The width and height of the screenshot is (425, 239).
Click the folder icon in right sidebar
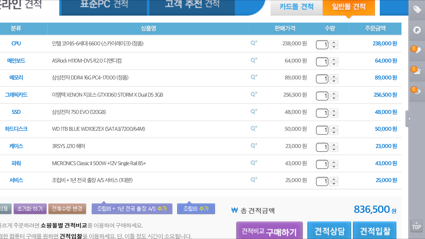[417, 71]
